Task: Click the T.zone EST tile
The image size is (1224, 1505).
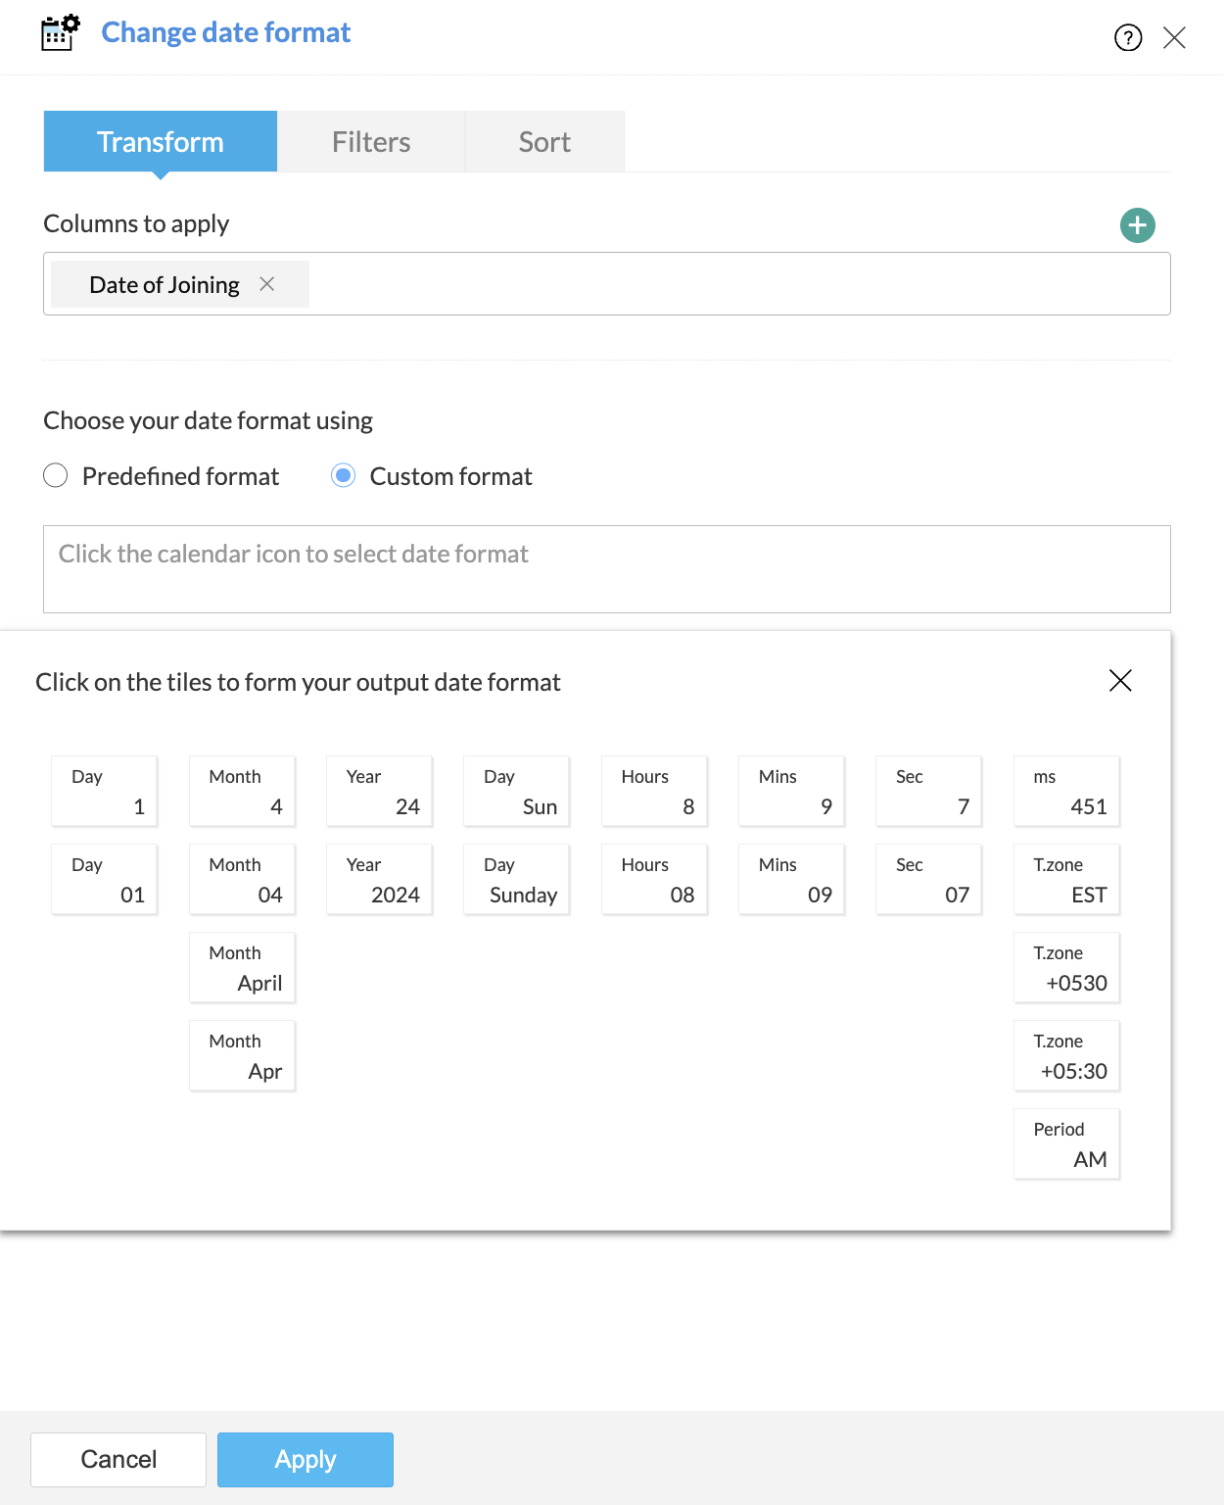Action: coord(1066,880)
